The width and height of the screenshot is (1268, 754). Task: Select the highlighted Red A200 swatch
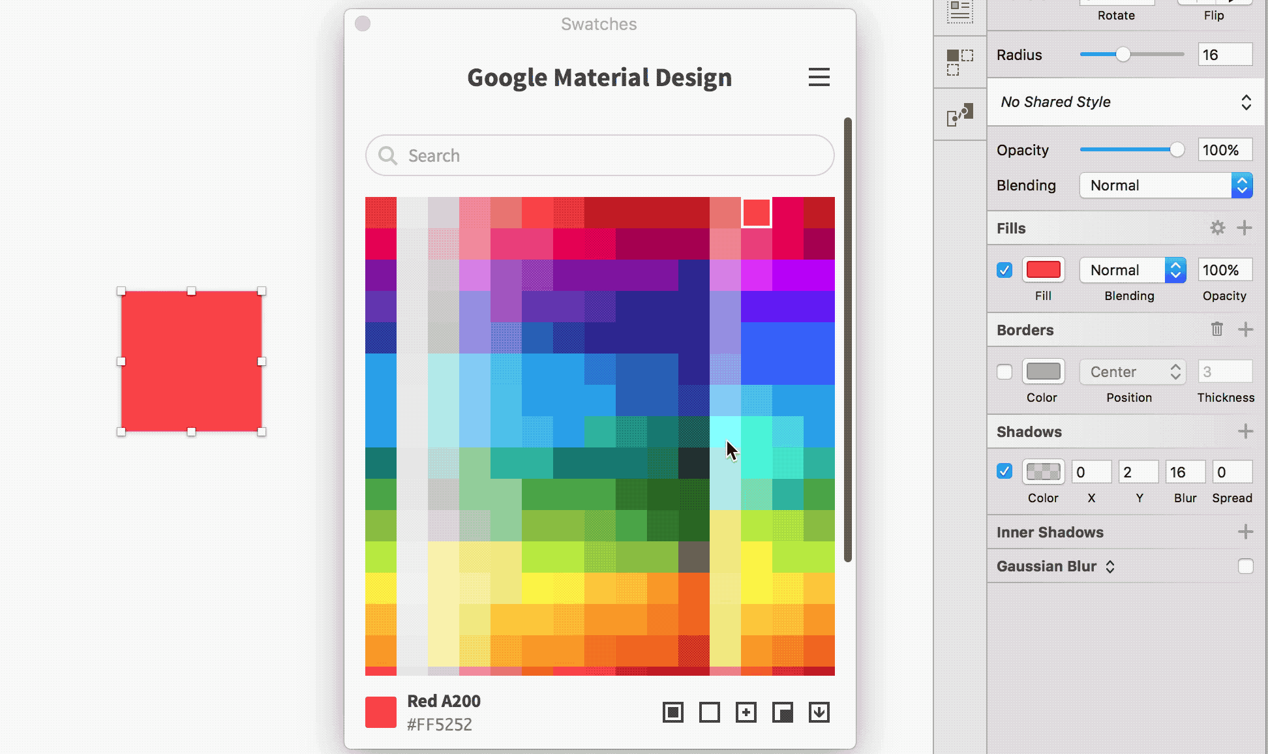[x=757, y=213]
